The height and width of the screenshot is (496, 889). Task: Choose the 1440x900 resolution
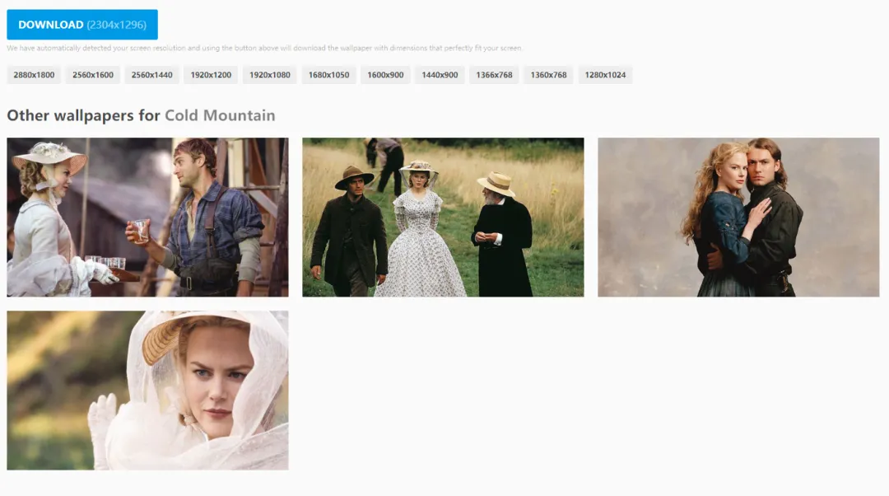pyautogui.click(x=440, y=75)
